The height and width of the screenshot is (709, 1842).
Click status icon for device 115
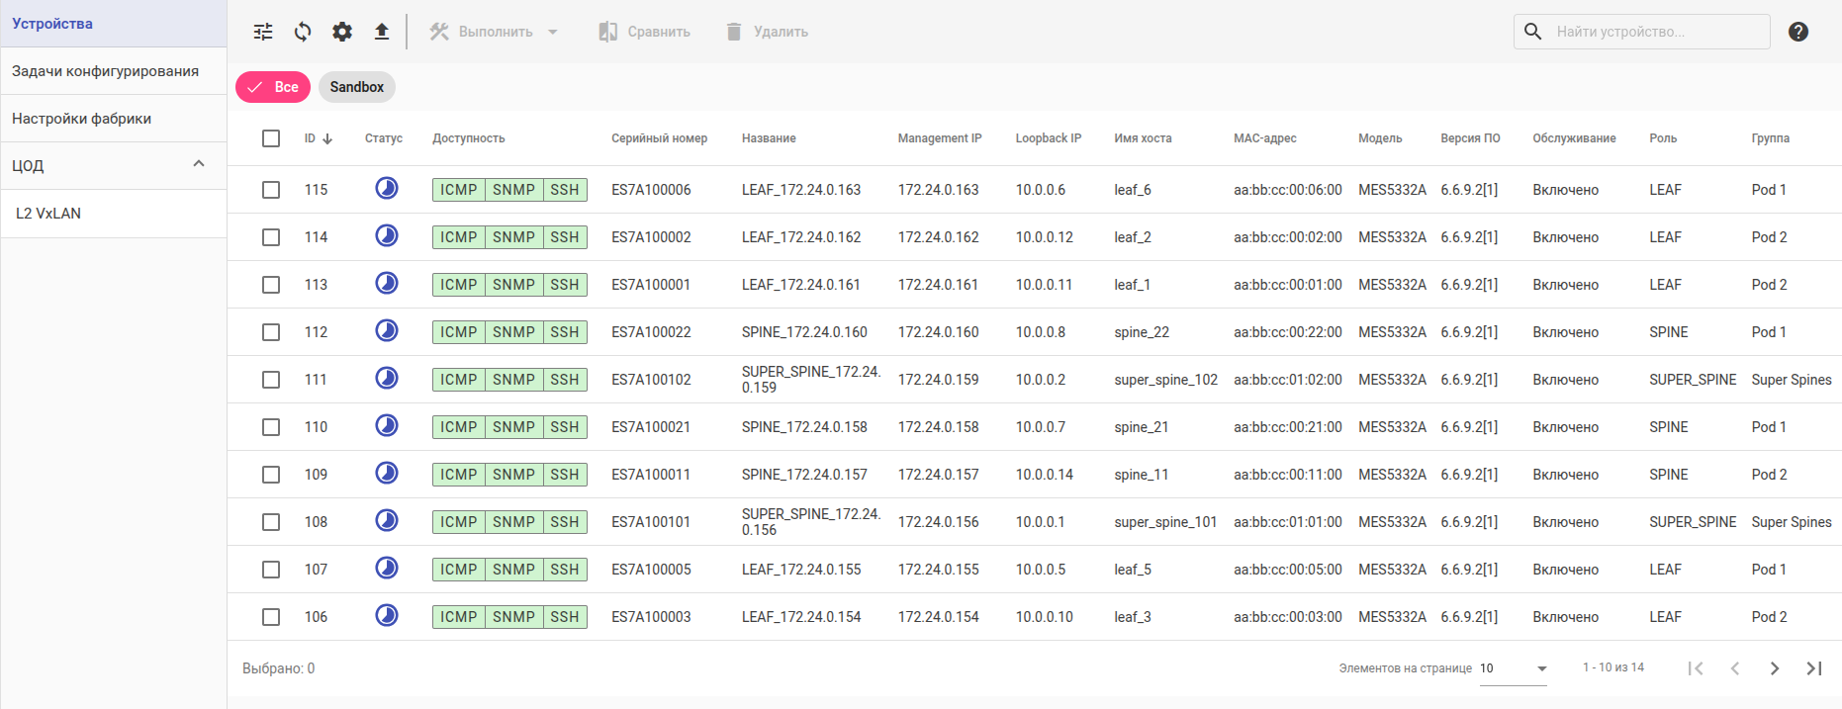coord(387,188)
